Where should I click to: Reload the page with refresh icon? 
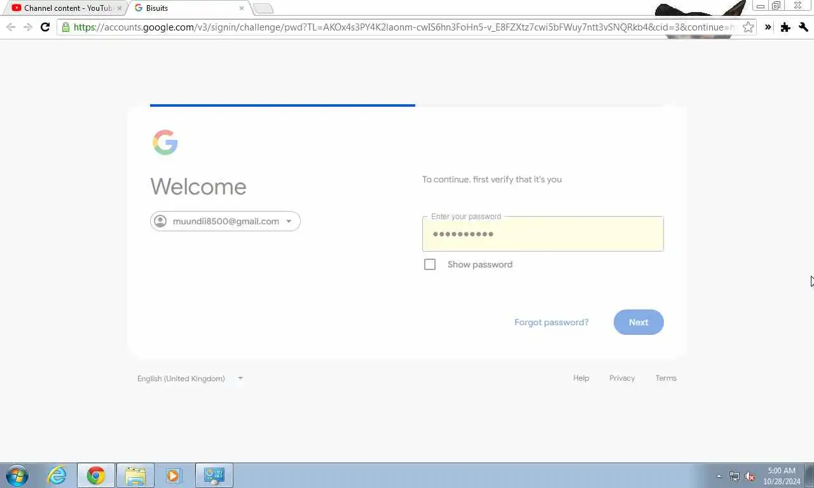45,27
